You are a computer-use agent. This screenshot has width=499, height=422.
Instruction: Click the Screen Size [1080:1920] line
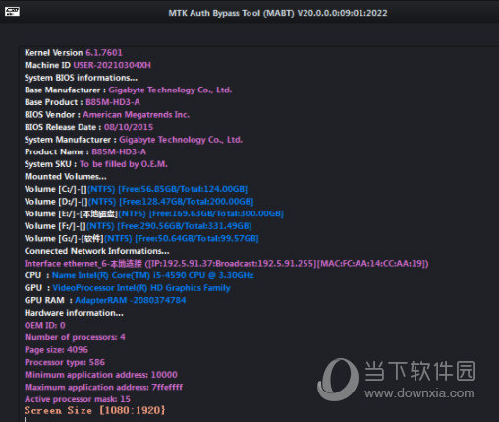pos(95,410)
